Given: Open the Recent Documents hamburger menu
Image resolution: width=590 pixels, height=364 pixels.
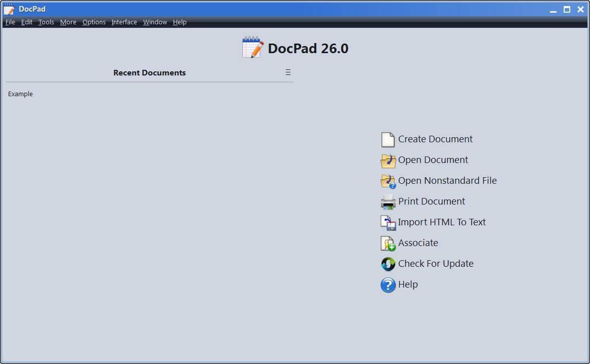Looking at the screenshot, I should tap(288, 72).
